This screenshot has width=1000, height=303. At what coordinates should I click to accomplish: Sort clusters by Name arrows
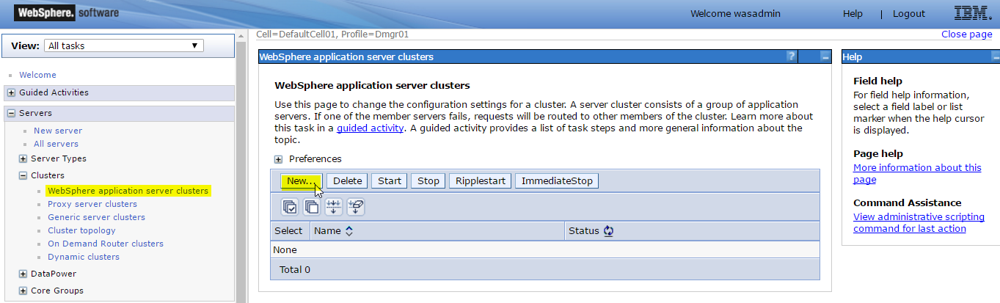pos(348,230)
